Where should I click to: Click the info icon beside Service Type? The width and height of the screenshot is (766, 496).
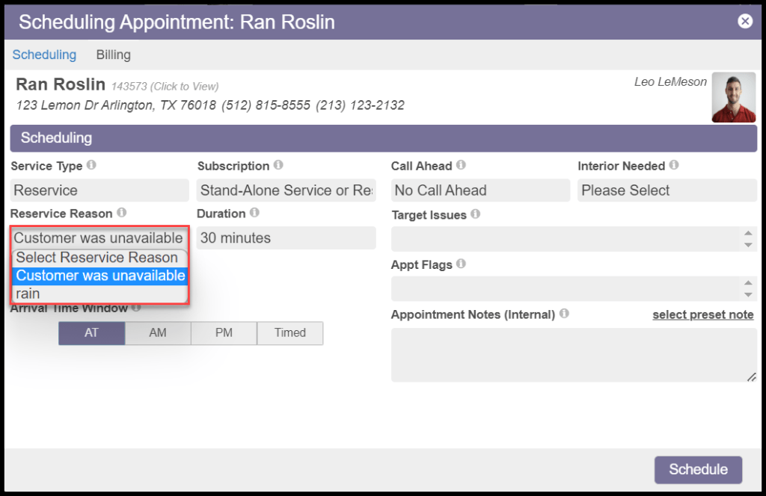(91, 165)
